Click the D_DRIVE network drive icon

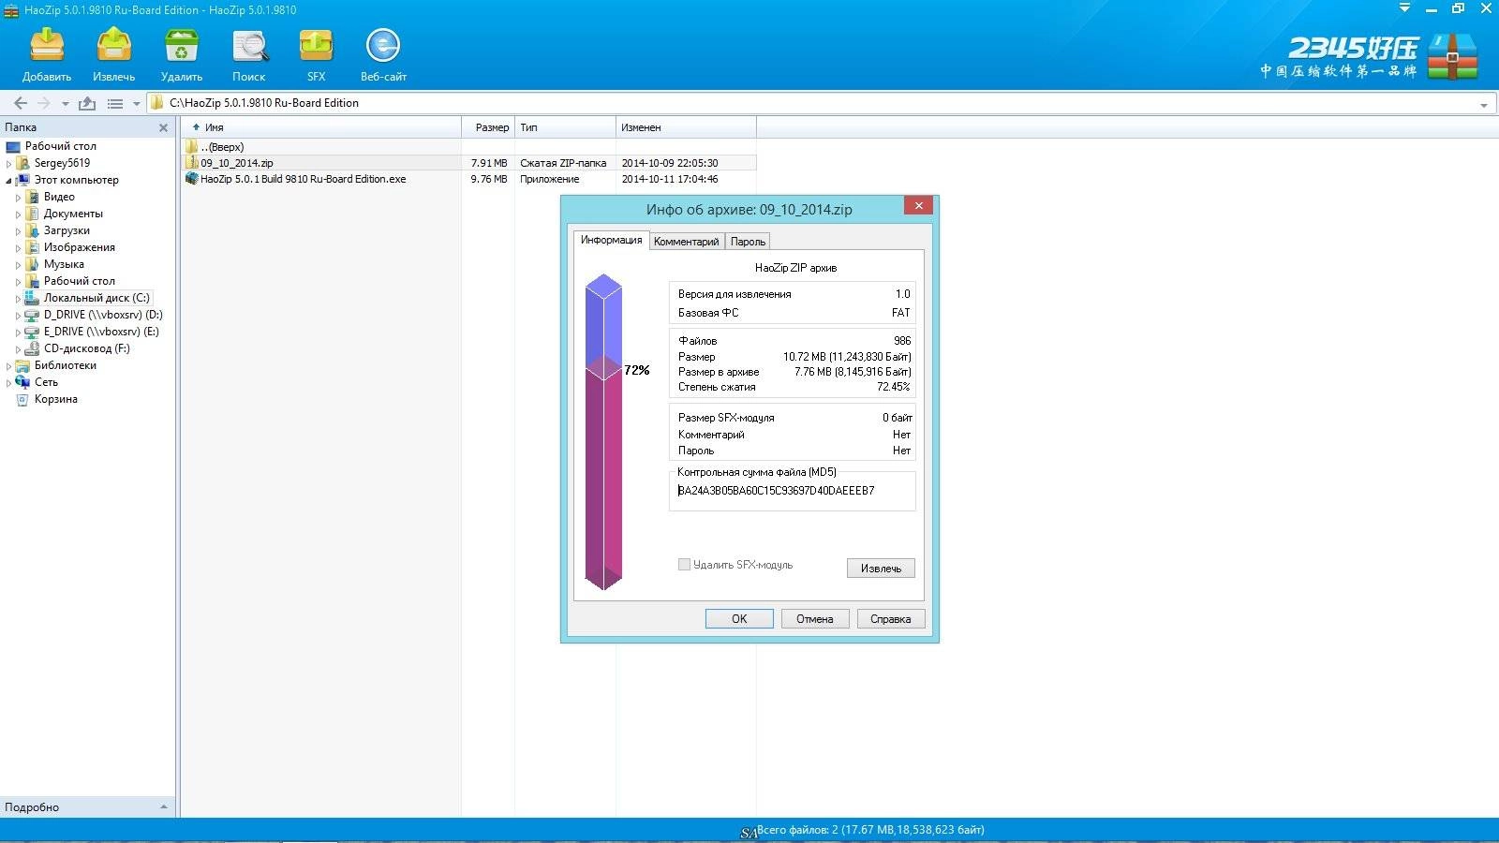(32, 315)
